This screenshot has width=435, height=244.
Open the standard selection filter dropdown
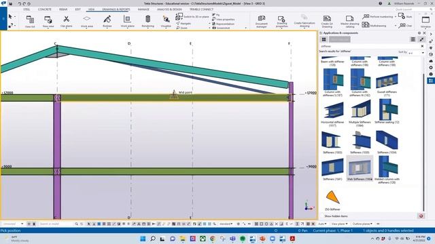[x=226, y=224]
